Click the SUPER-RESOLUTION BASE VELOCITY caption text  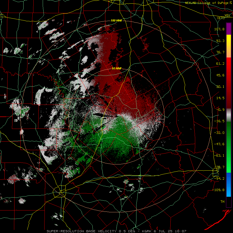pyautogui.click(x=82, y=231)
